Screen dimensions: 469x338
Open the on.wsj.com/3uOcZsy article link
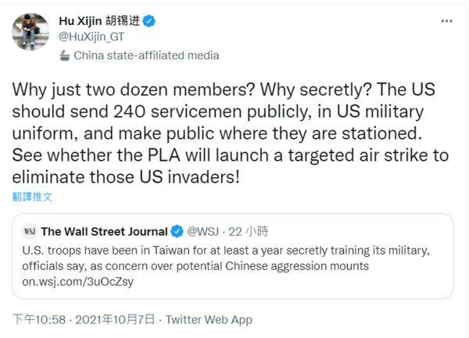click(x=78, y=282)
